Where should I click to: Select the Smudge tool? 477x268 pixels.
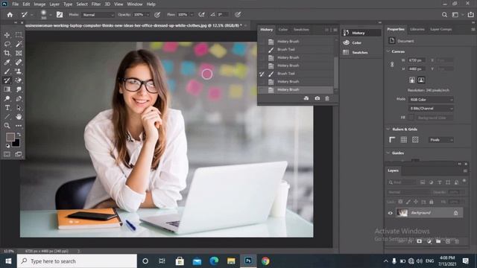pyautogui.click(x=19, y=89)
